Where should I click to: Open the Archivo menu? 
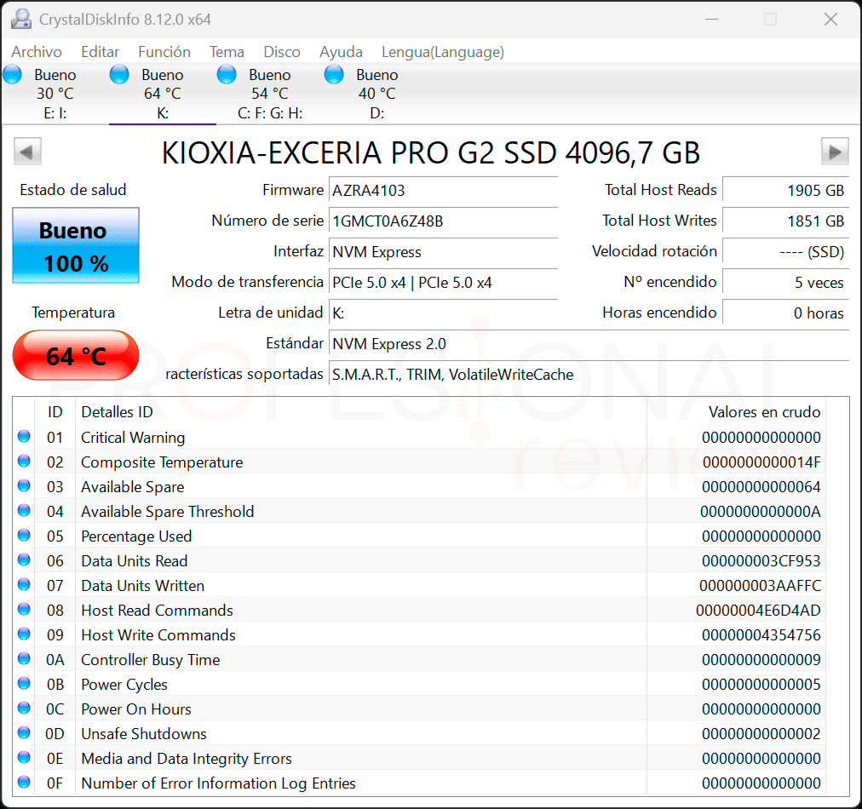37,52
